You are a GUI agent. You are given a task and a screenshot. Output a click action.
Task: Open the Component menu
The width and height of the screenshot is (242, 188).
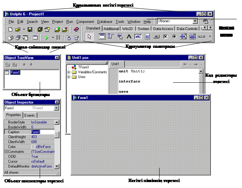tap(85, 22)
